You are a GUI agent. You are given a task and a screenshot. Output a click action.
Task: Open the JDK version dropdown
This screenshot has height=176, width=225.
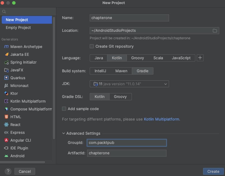pyautogui.click(x=129, y=84)
